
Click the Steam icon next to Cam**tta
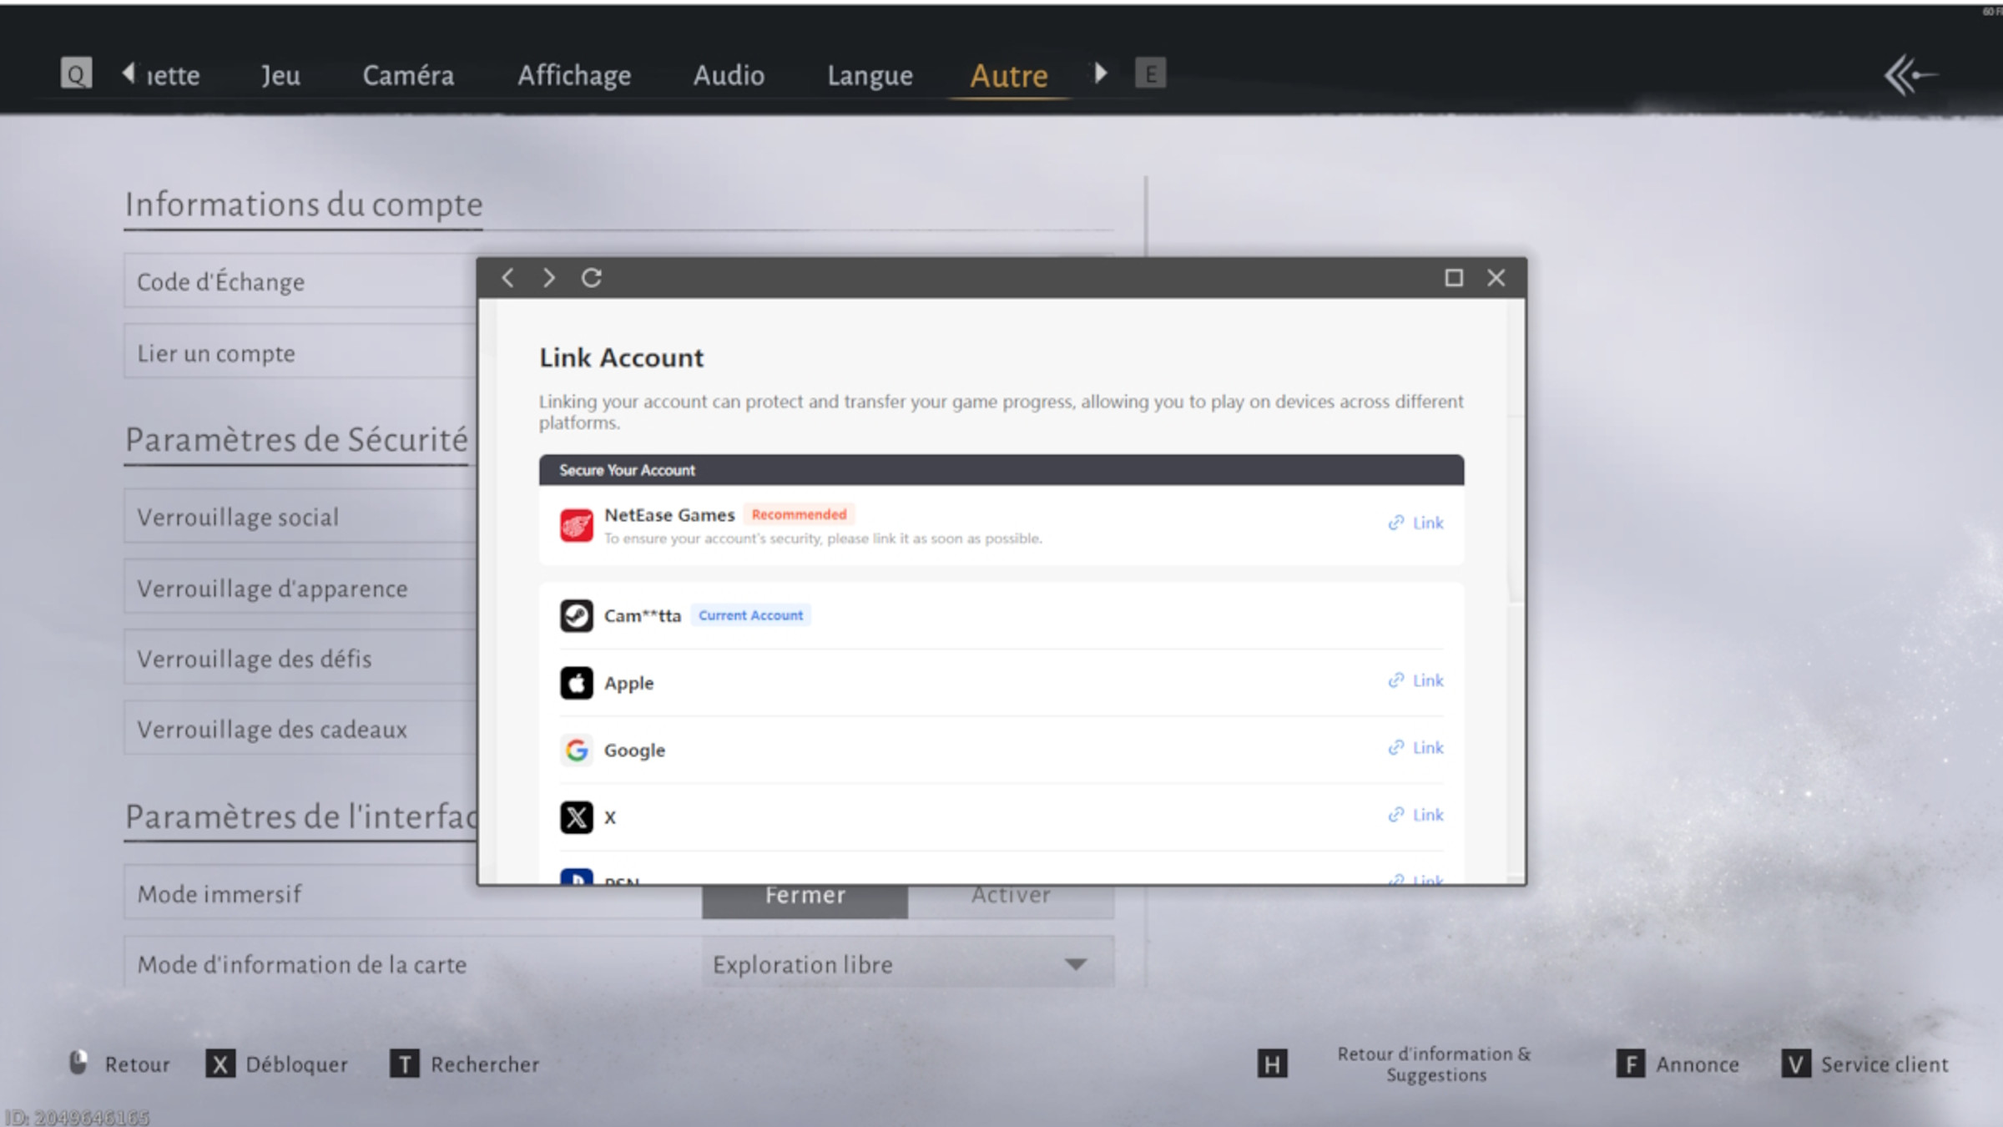(576, 615)
